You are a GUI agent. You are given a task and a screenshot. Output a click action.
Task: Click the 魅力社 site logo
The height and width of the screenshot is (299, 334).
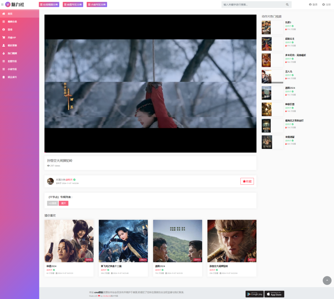[15, 5]
